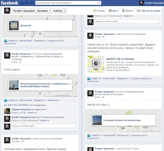Click the red pin on Дивной map

(x=40, y=34)
